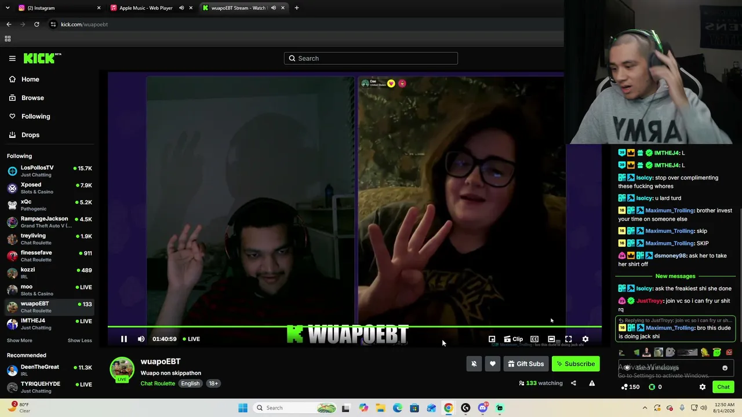Focus the Kick search box
742x417 pixels.
click(x=371, y=58)
